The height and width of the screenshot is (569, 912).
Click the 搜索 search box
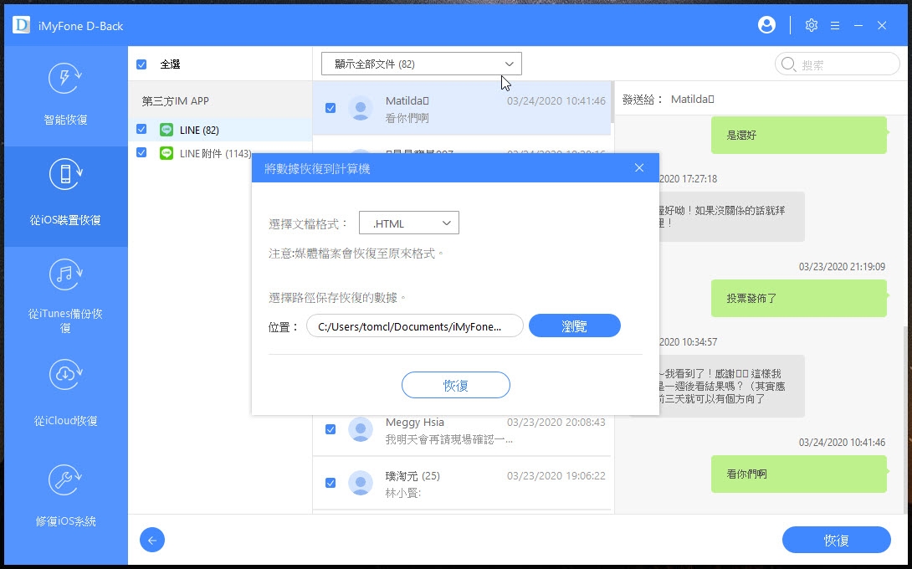pos(837,64)
